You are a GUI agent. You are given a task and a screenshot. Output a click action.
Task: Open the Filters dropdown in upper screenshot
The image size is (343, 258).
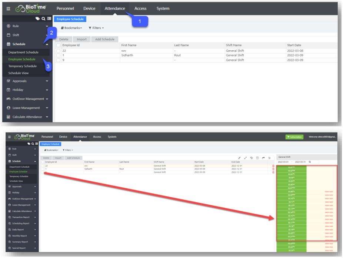click(x=96, y=28)
